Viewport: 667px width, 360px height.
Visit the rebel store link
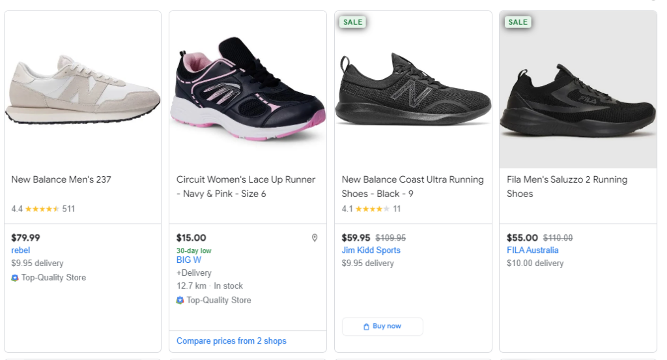point(21,250)
